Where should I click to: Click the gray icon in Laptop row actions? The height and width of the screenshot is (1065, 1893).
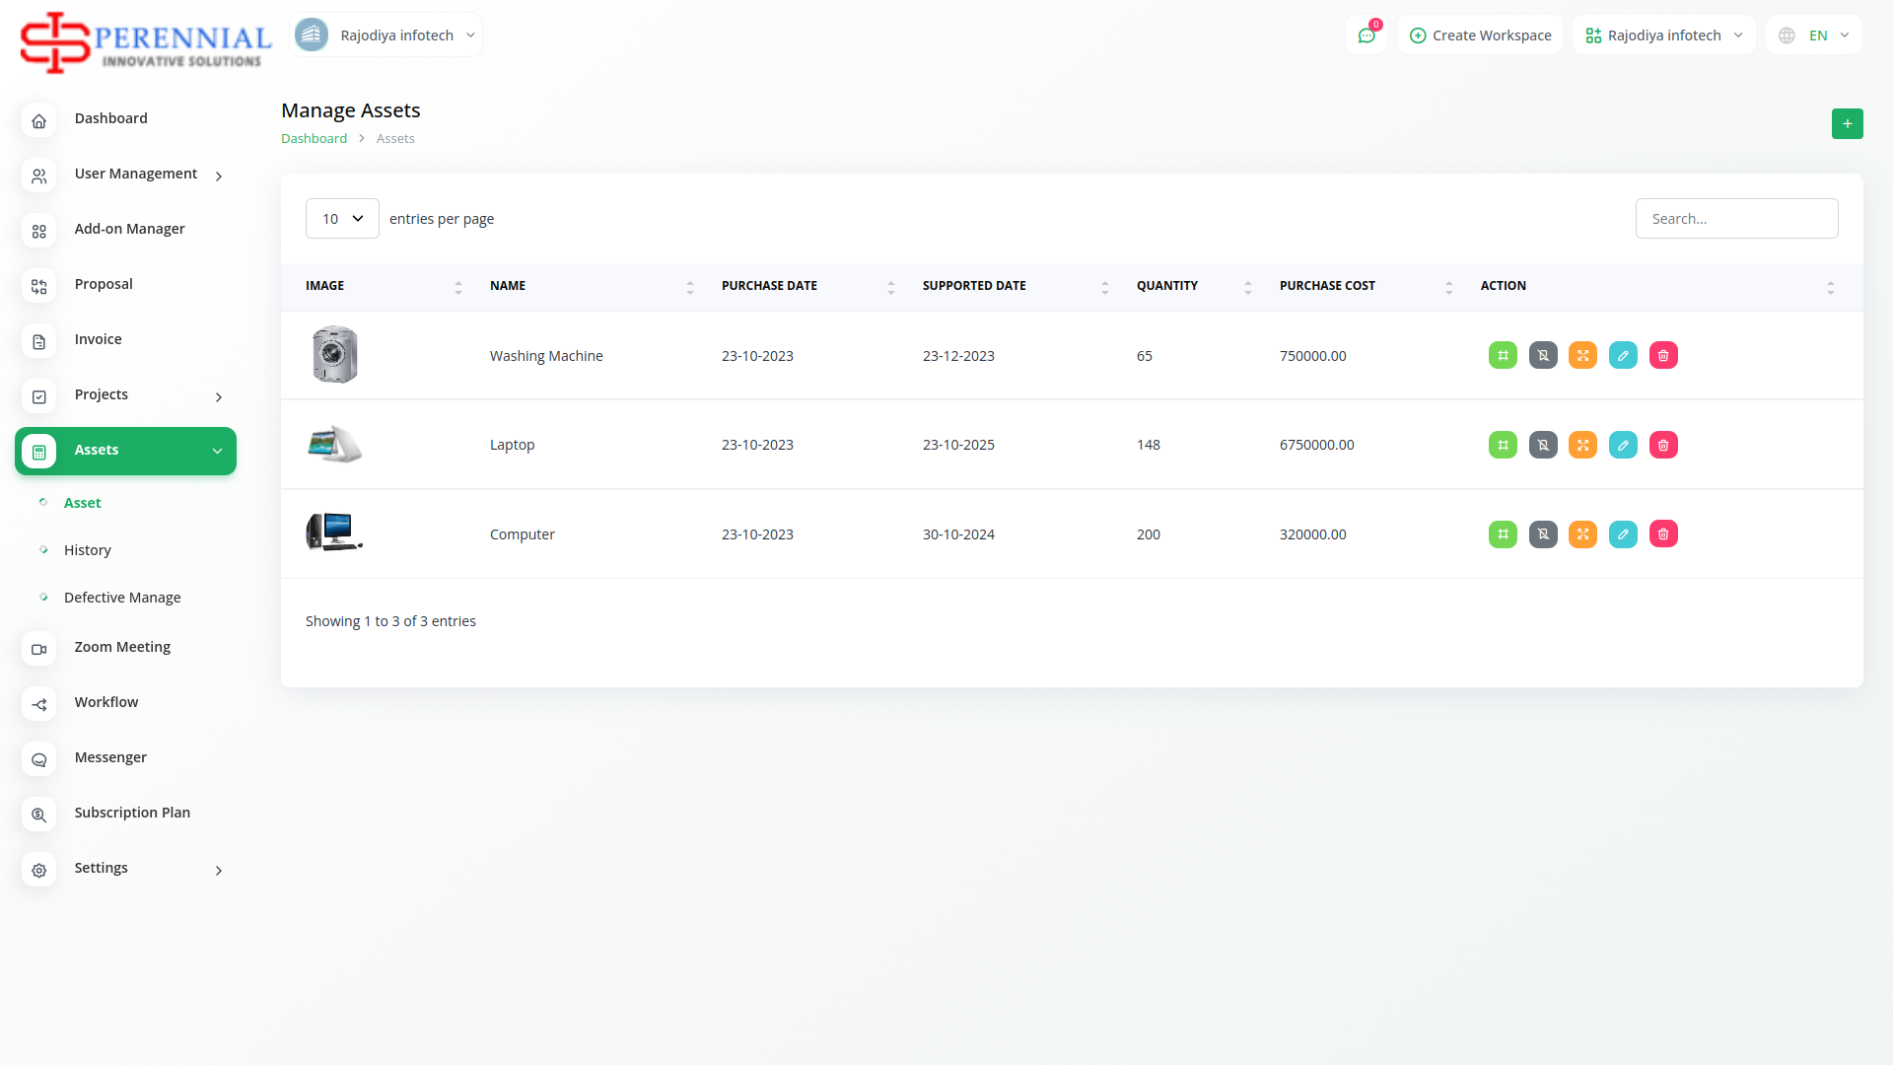(x=1543, y=445)
